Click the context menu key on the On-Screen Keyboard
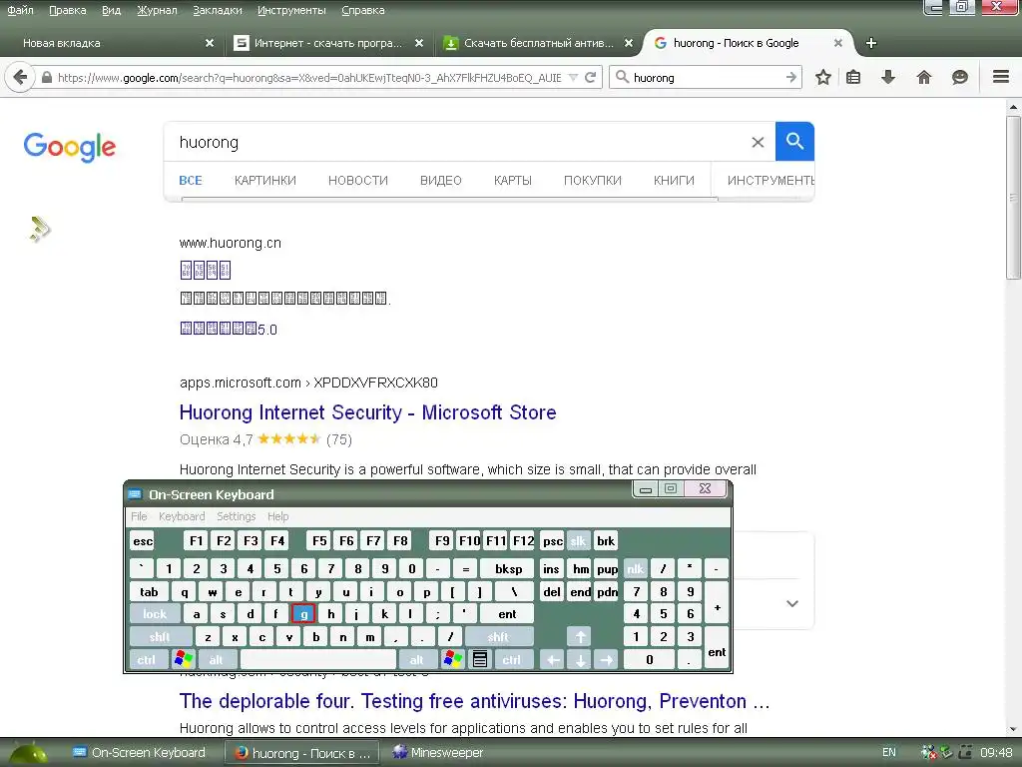1022x767 pixels. click(x=480, y=659)
